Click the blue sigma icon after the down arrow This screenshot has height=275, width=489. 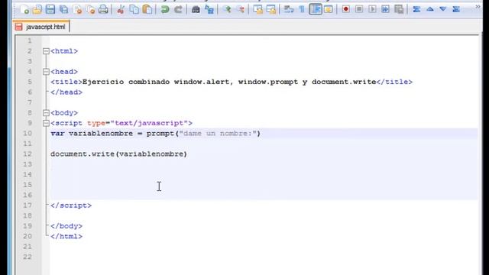[456, 9]
